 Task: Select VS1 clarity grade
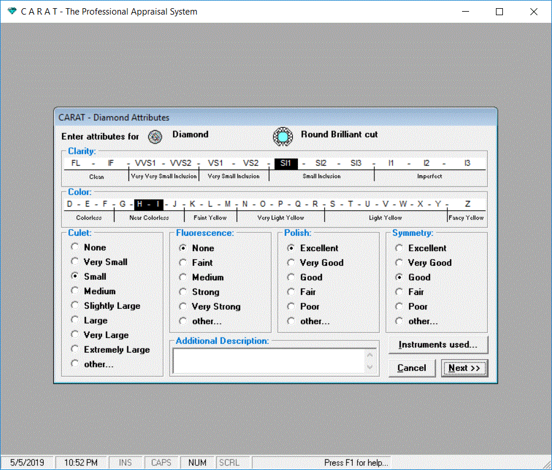(216, 163)
